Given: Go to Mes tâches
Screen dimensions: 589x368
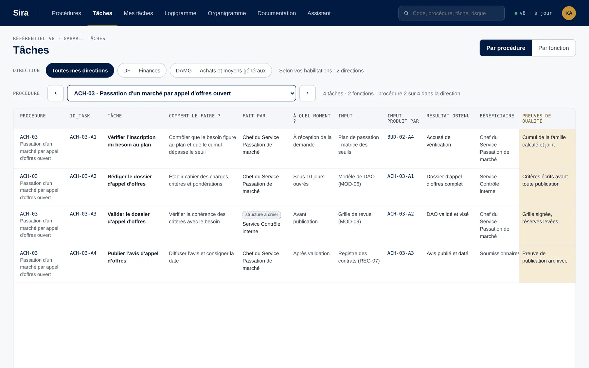Looking at the screenshot, I should pyautogui.click(x=138, y=13).
